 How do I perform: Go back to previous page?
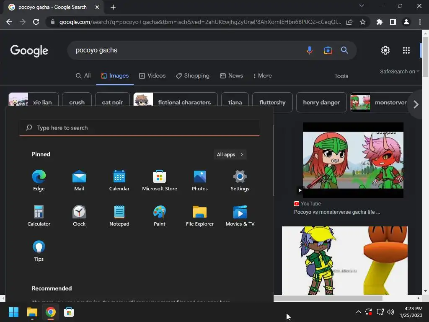pyautogui.click(x=9, y=22)
